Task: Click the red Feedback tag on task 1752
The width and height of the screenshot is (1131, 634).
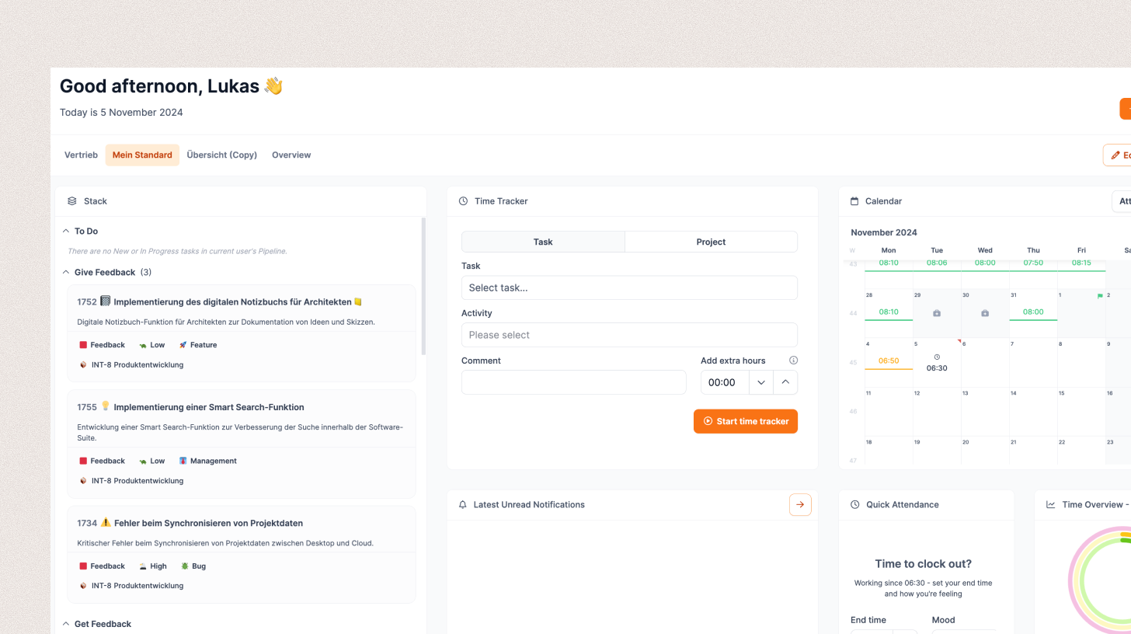Action: pos(102,345)
